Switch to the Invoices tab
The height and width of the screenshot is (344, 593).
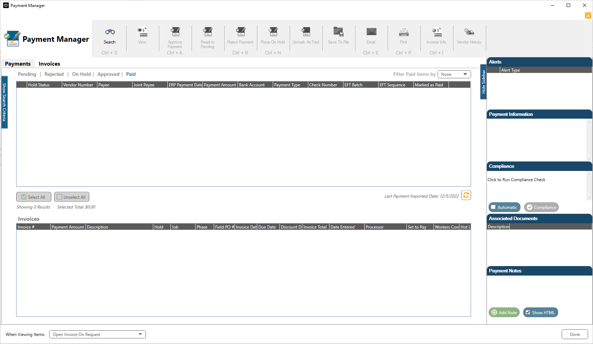pyautogui.click(x=50, y=64)
